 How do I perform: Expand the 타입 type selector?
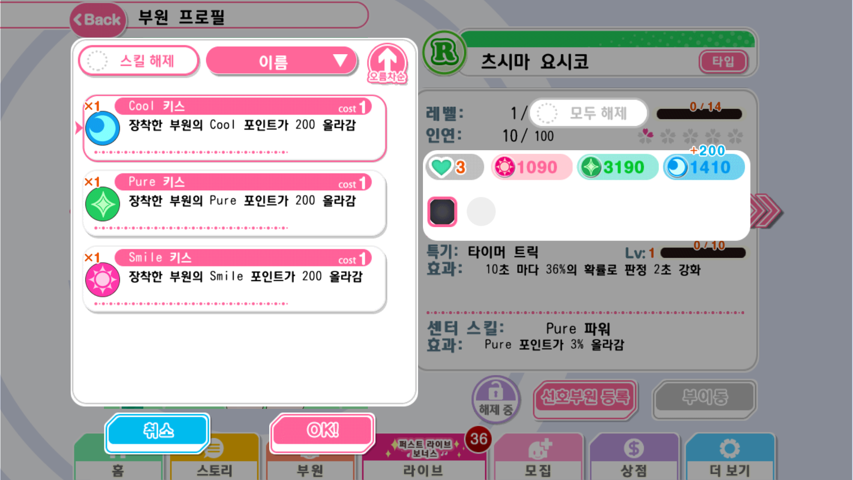723,61
